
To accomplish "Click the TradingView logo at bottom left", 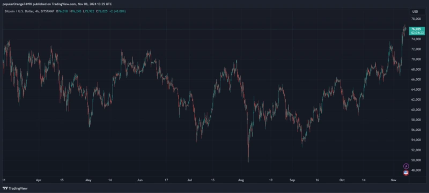I will pyautogui.click(x=15, y=188).
